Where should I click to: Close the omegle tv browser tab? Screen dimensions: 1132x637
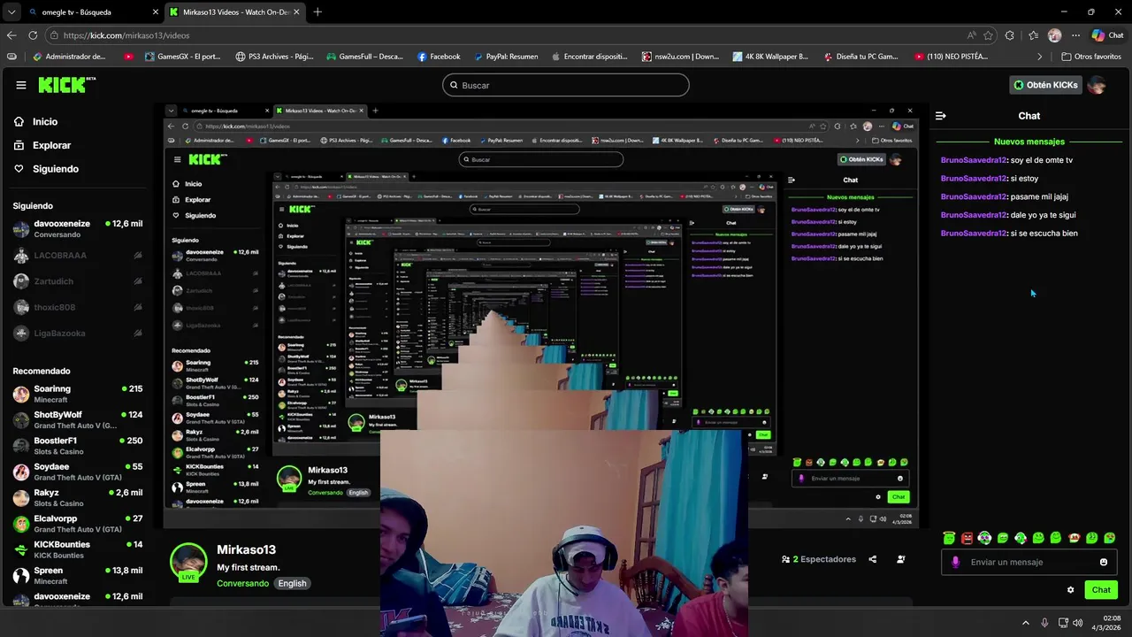(x=156, y=12)
